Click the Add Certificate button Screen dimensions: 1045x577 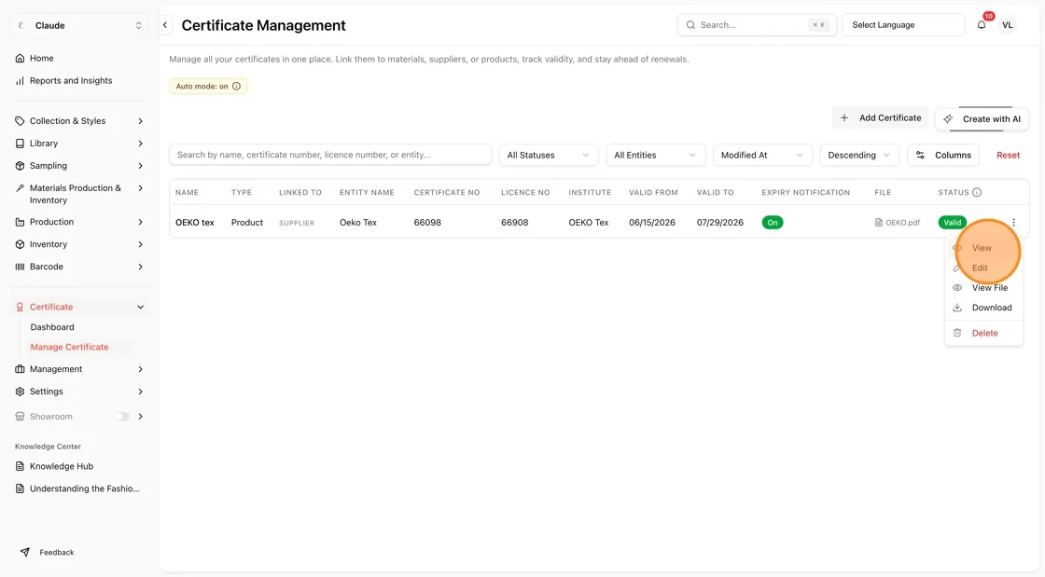[881, 117]
